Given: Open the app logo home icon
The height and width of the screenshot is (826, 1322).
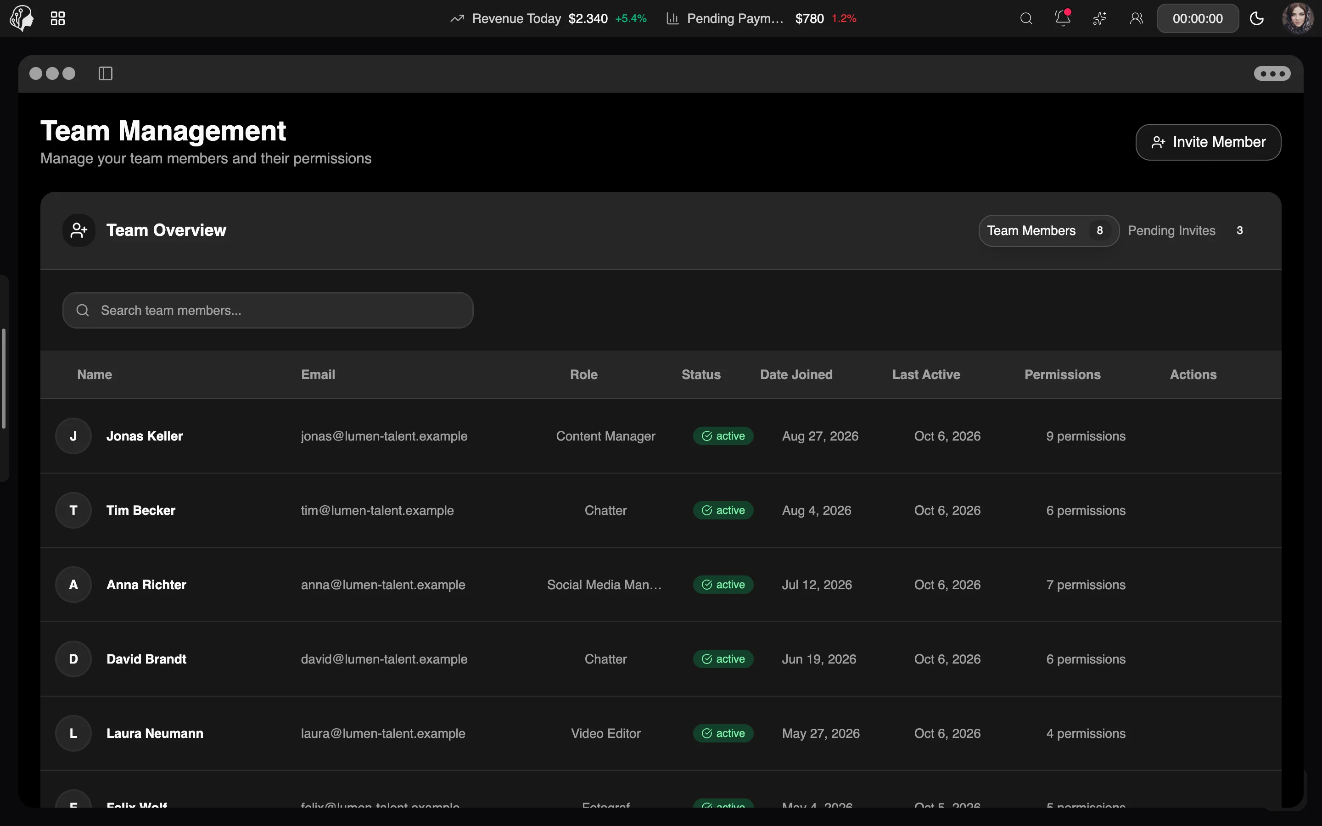Looking at the screenshot, I should [x=22, y=18].
